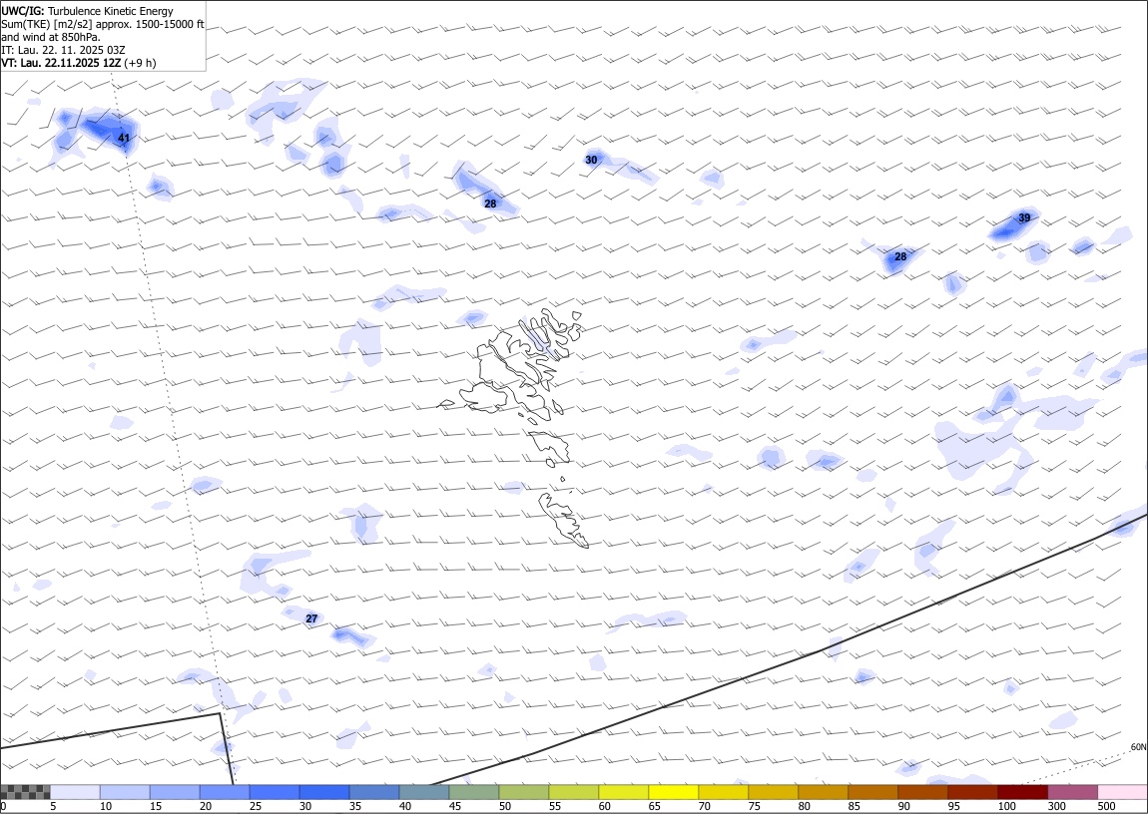This screenshot has width=1148, height=814.
Task: Click the 28 value label west of 30
Action: pos(490,204)
